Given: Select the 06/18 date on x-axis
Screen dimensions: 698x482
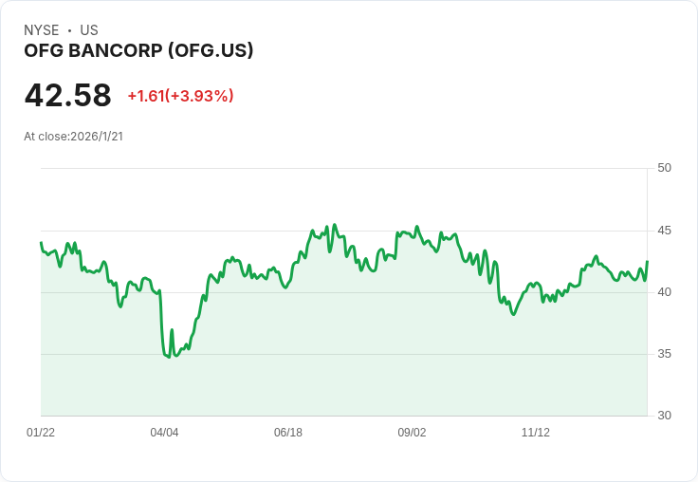Looking at the screenshot, I should 288,433.
